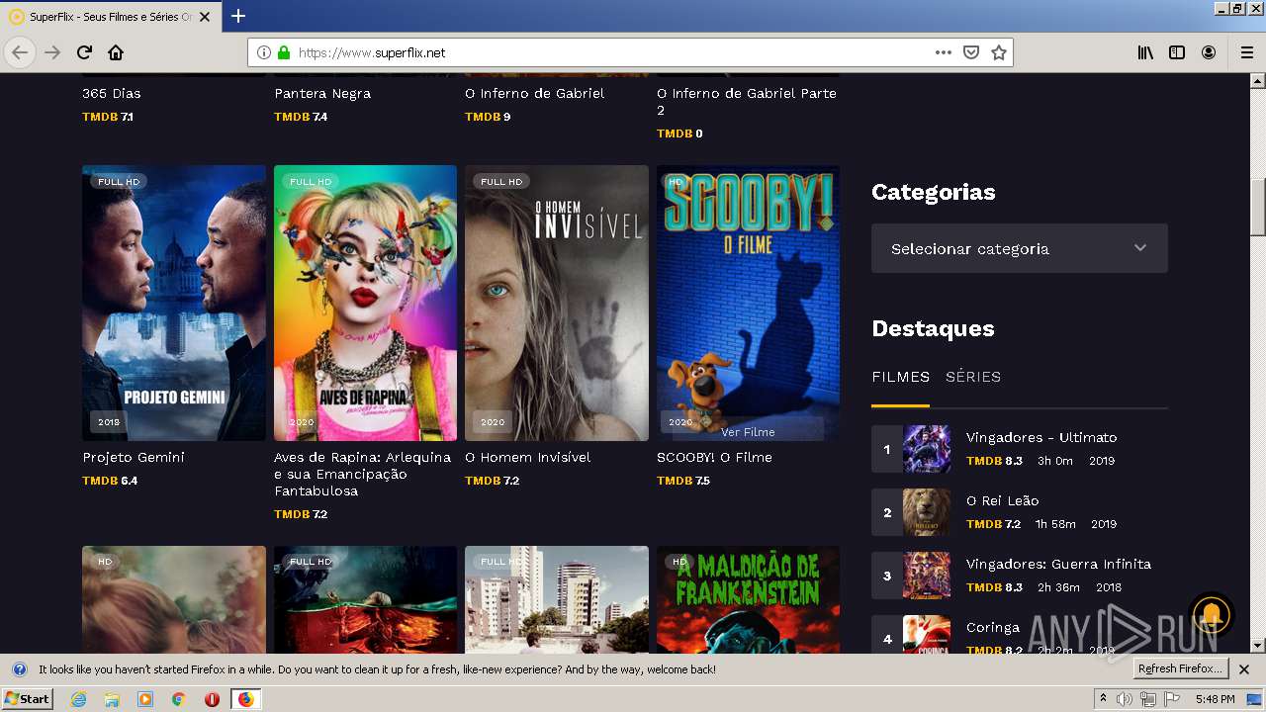Switch to the SÉRIES tab
This screenshot has height=712, width=1266.
click(x=973, y=377)
